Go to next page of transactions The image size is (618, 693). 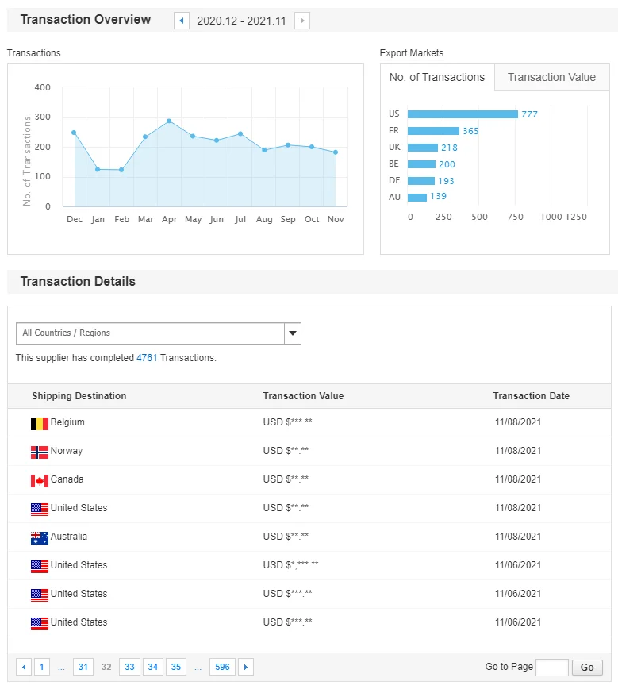pyautogui.click(x=246, y=667)
